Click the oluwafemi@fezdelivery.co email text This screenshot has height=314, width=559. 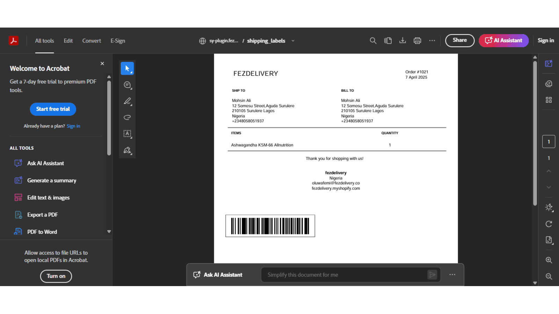[x=336, y=183]
